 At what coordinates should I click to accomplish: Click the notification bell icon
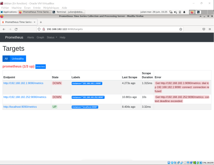[184, 12]
